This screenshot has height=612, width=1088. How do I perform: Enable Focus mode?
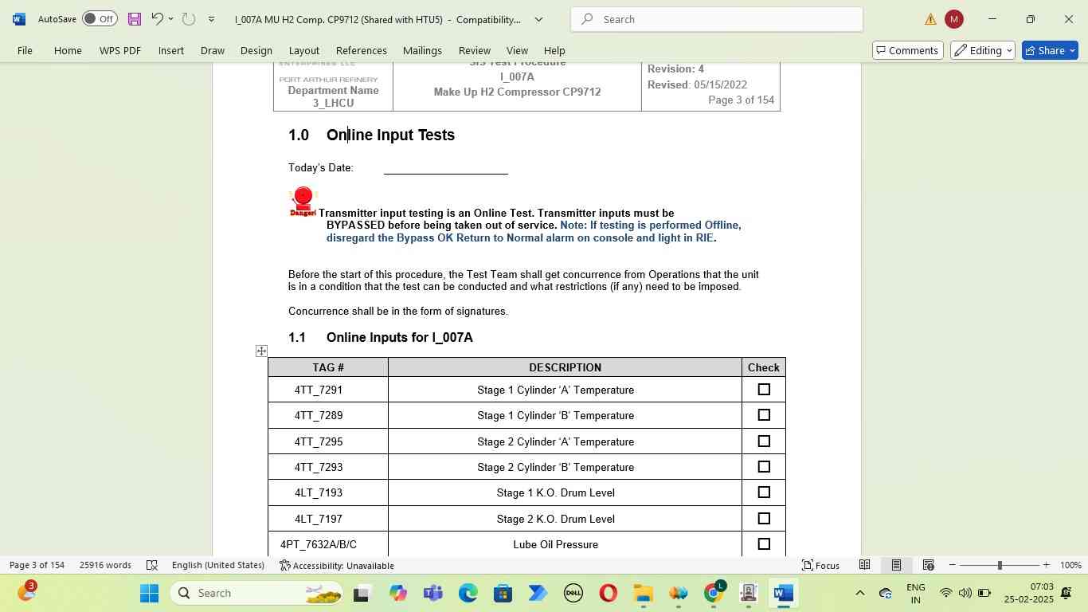(x=821, y=565)
